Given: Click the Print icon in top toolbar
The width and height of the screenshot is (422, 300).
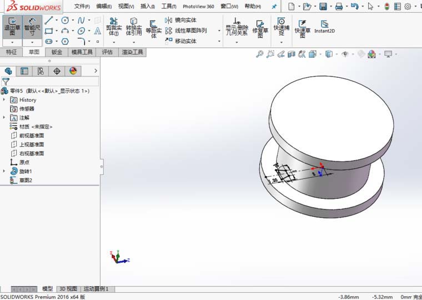Looking at the screenshot, I should click(339, 7).
